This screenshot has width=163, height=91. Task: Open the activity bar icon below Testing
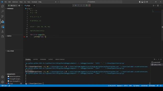click(x=3, y=36)
